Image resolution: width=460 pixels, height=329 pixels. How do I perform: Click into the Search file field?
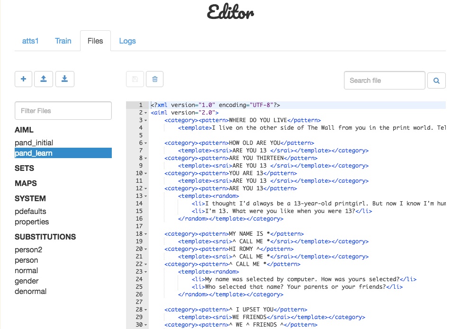point(384,80)
